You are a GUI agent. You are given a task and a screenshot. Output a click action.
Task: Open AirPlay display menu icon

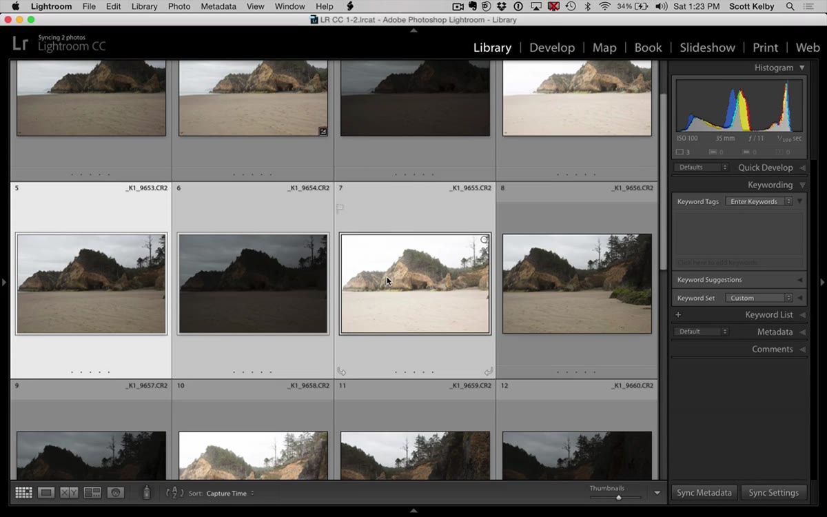535,6
